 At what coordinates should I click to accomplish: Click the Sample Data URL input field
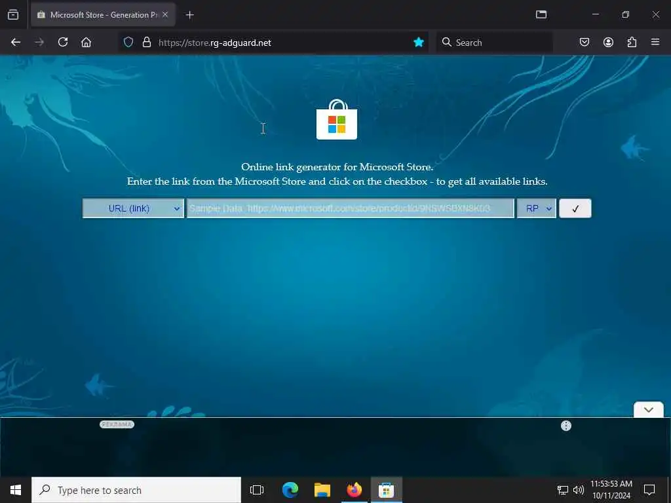[351, 208]
